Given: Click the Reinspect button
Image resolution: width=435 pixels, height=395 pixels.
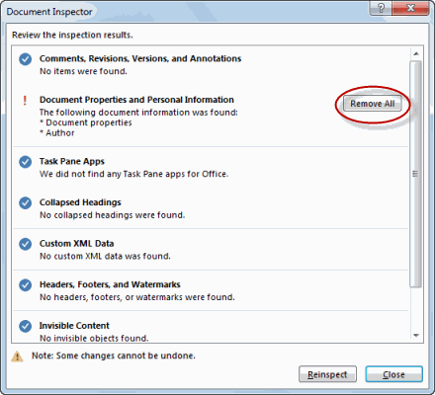Looking at the screenshot, I should (x=327, y=374).
